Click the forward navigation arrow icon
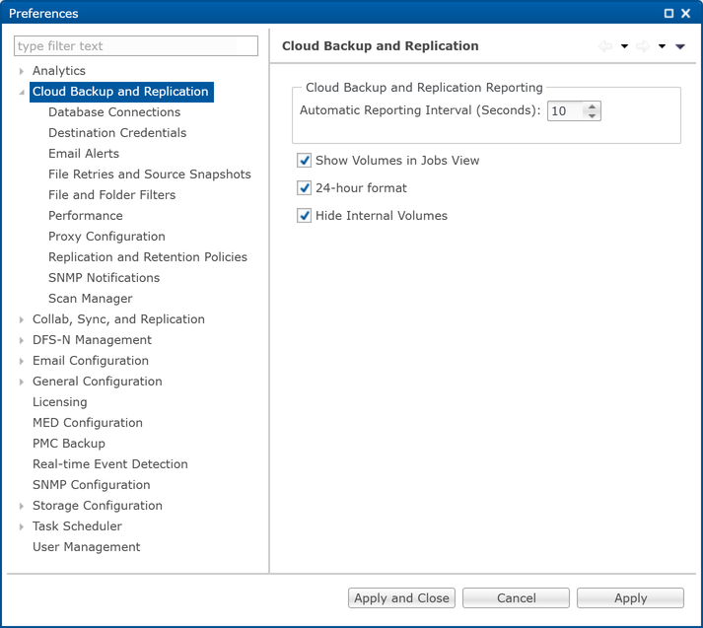The image size is (703, 628). tap(643, 46)
